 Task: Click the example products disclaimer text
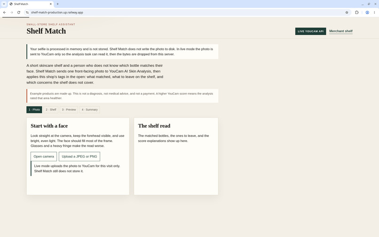coord(121,96)
